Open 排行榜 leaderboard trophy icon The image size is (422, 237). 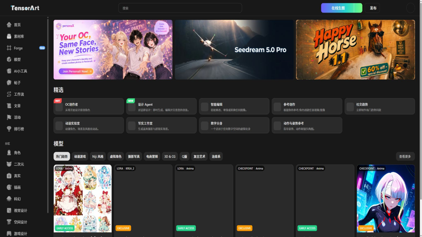click(9, 129)
